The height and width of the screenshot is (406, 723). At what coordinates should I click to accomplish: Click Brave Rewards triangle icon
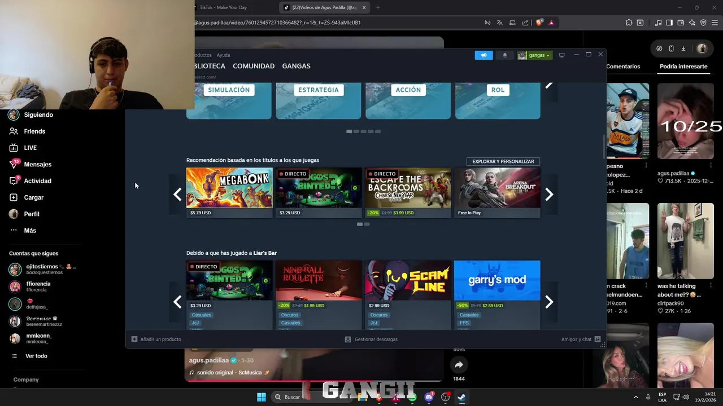point(551,23)
